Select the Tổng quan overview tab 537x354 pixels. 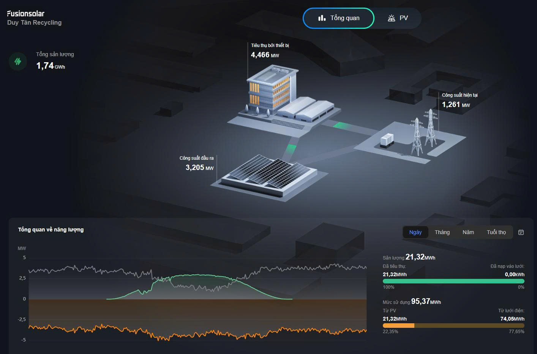338,18
